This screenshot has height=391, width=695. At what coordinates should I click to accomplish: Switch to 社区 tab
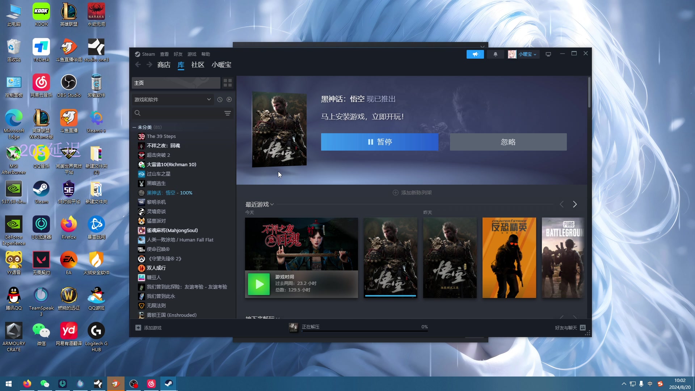(198, 65)
